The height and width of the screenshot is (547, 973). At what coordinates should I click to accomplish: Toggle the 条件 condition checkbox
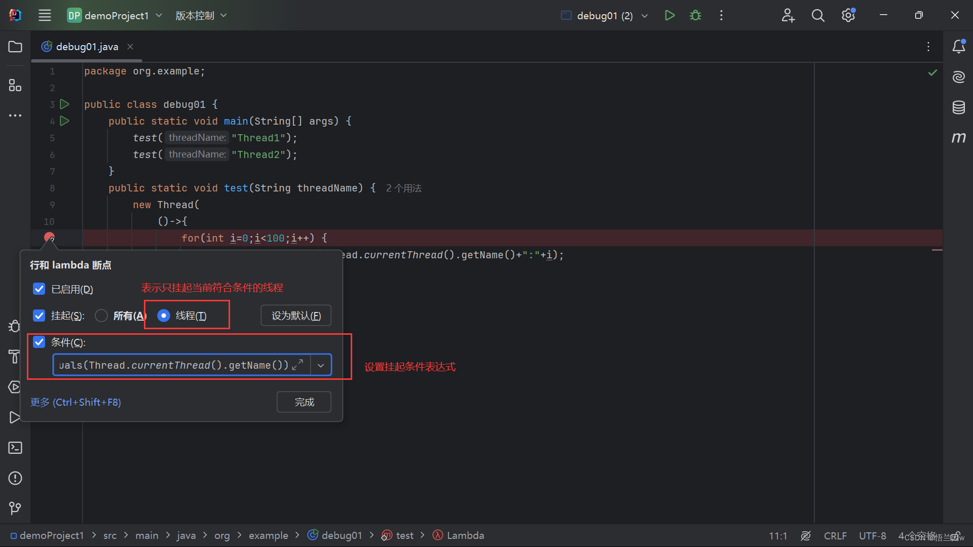click(x=39, y=342)
